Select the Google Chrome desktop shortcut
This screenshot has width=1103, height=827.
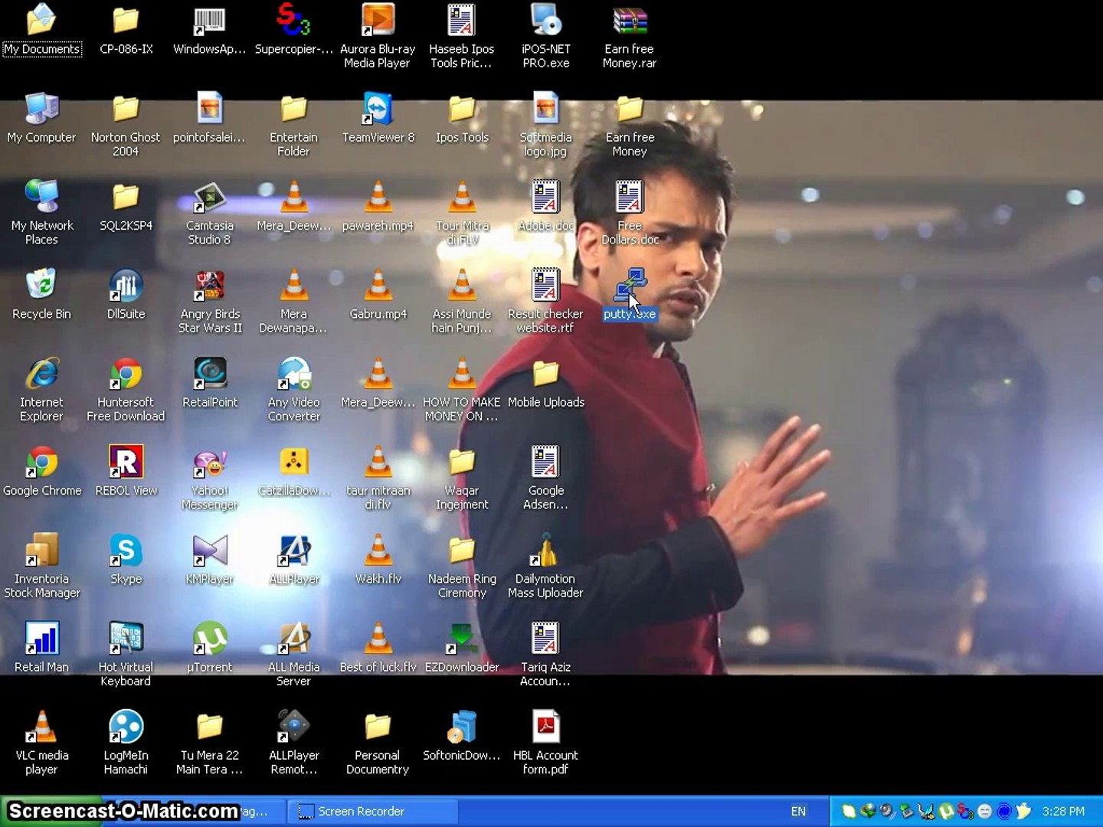(x=42, y=463)
